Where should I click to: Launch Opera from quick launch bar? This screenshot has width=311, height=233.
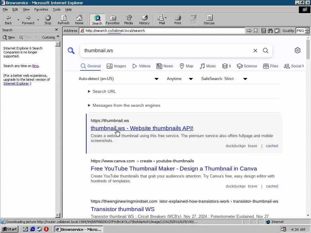coord(46,229)
